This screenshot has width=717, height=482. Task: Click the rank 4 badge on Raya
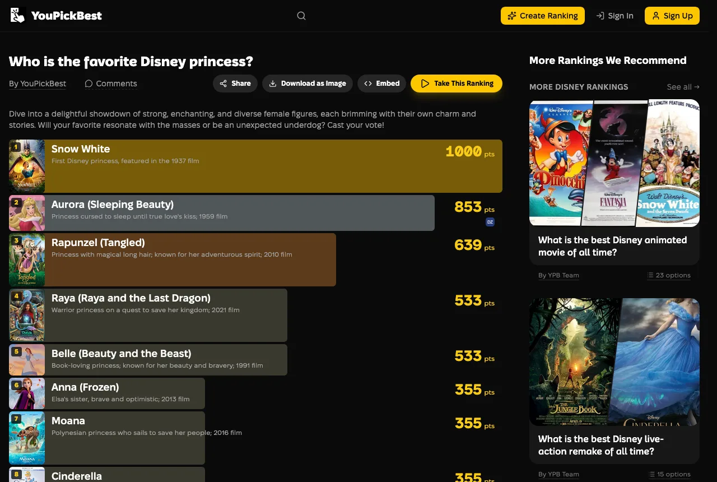pyautogui.click(x=16, y=296)
